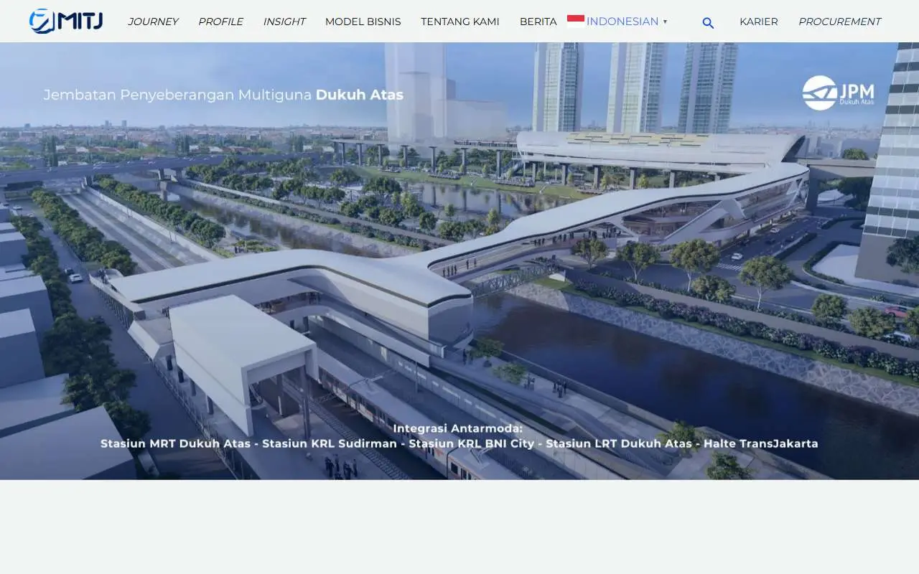Viewport: 919px width, 574px height.
Task: Select the Insight menu item
Action: (x=284, y=22)
